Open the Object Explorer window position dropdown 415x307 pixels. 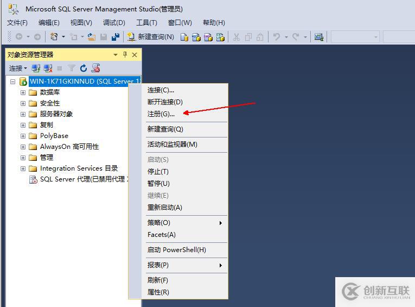click(x=116, y=55)
